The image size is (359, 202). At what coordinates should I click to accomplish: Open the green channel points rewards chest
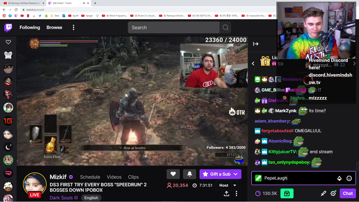(x=287, y=194)
